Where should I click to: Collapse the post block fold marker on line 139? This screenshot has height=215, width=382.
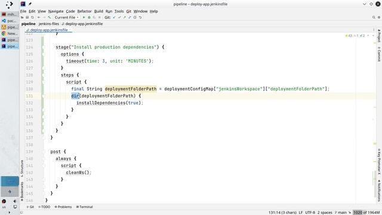click(x=44, y=152)
